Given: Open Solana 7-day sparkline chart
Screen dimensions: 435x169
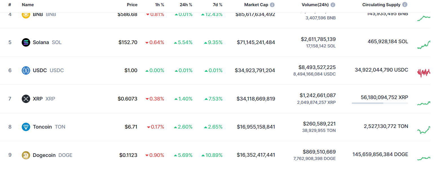Looking at the screenshot, I should 423,45.
